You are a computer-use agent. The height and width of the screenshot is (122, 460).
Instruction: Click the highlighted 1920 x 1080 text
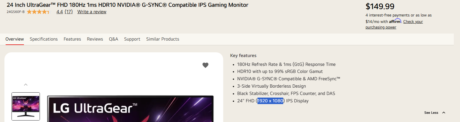click(270, 101)
